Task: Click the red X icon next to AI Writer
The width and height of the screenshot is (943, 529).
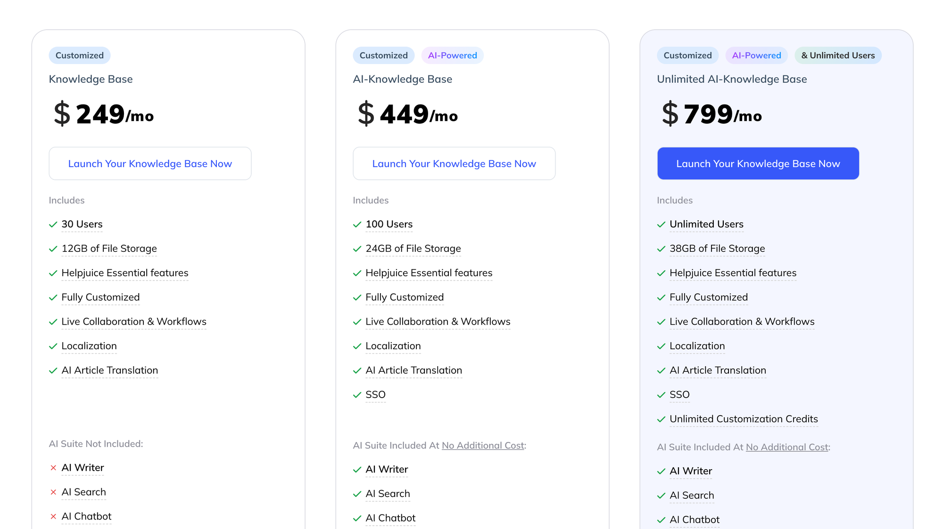Action: 53,467
